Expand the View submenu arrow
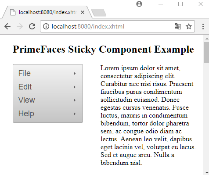This screenshot has width=209, height=175. [x=75, y=100]
